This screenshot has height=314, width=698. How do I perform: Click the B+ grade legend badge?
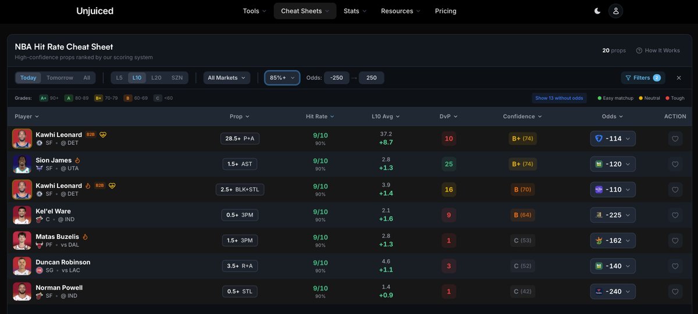click(x=98, y=98)
